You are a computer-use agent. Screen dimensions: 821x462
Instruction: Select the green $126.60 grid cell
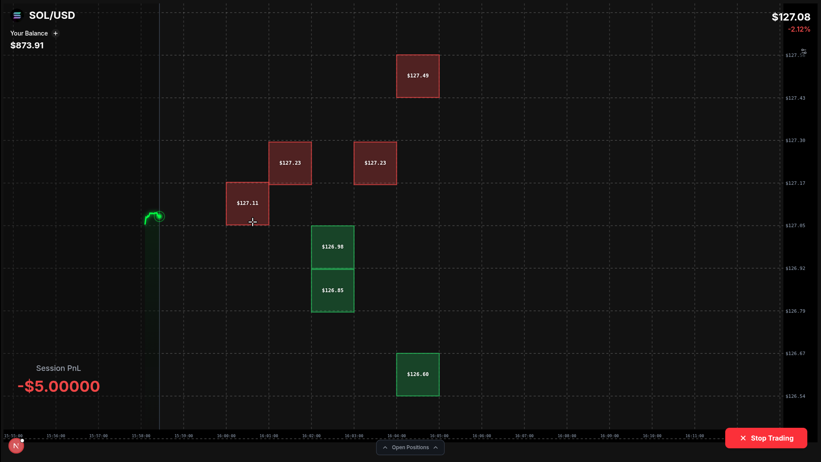[418, 374]
